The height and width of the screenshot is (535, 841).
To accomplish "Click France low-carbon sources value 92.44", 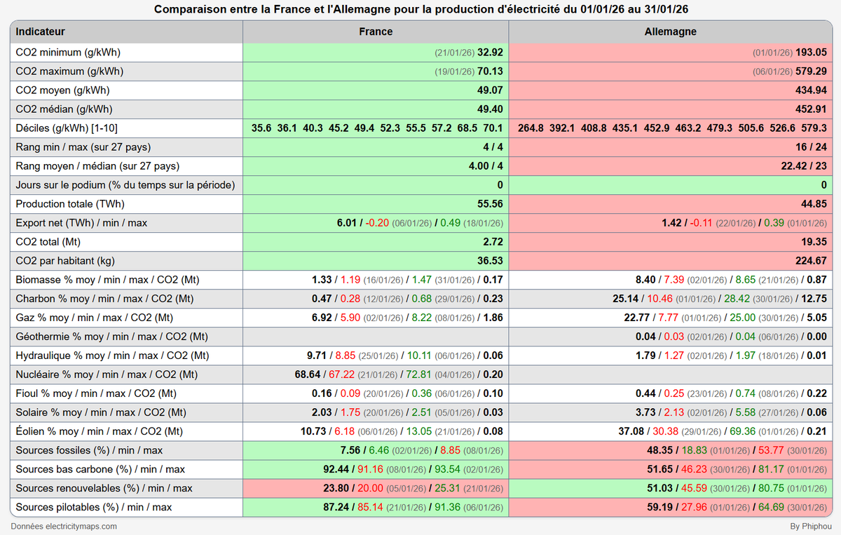I will (336, 468).
